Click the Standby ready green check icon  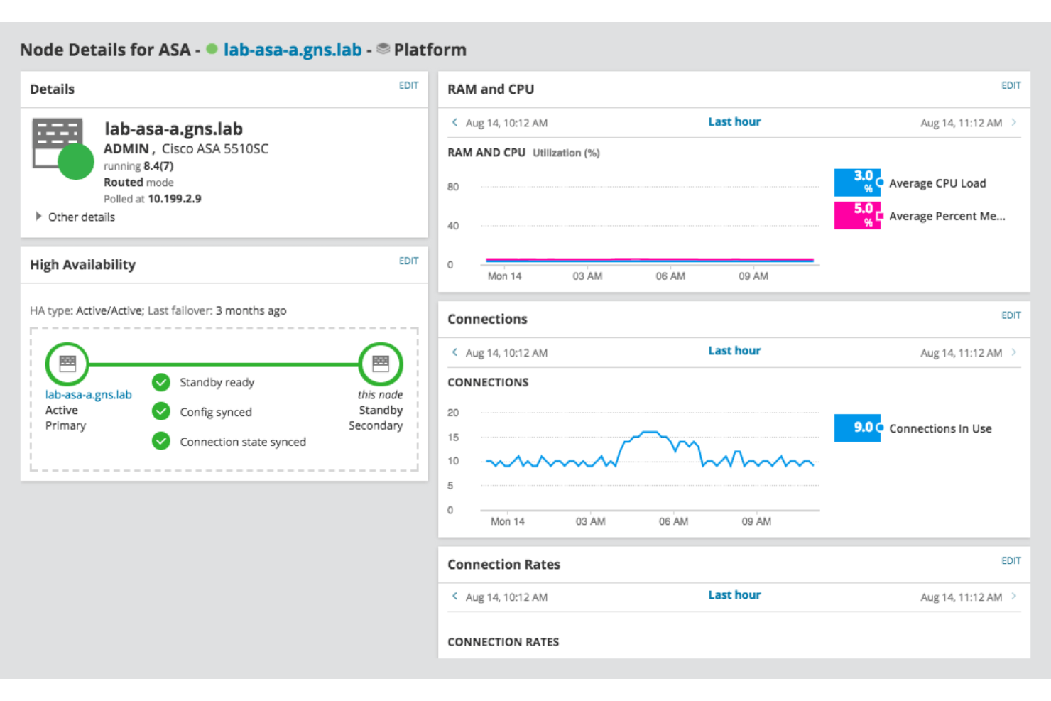(161, 382)
